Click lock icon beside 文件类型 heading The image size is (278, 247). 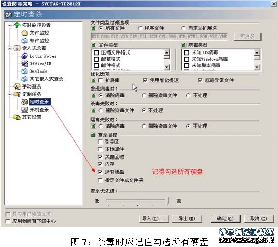click(93, 45)
